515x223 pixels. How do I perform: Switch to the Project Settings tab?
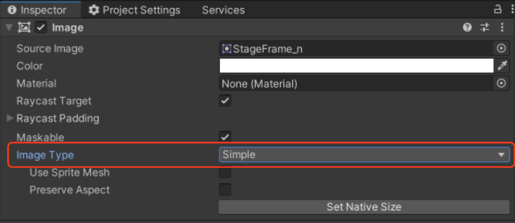pyautogui.click(x=135, y=10)
